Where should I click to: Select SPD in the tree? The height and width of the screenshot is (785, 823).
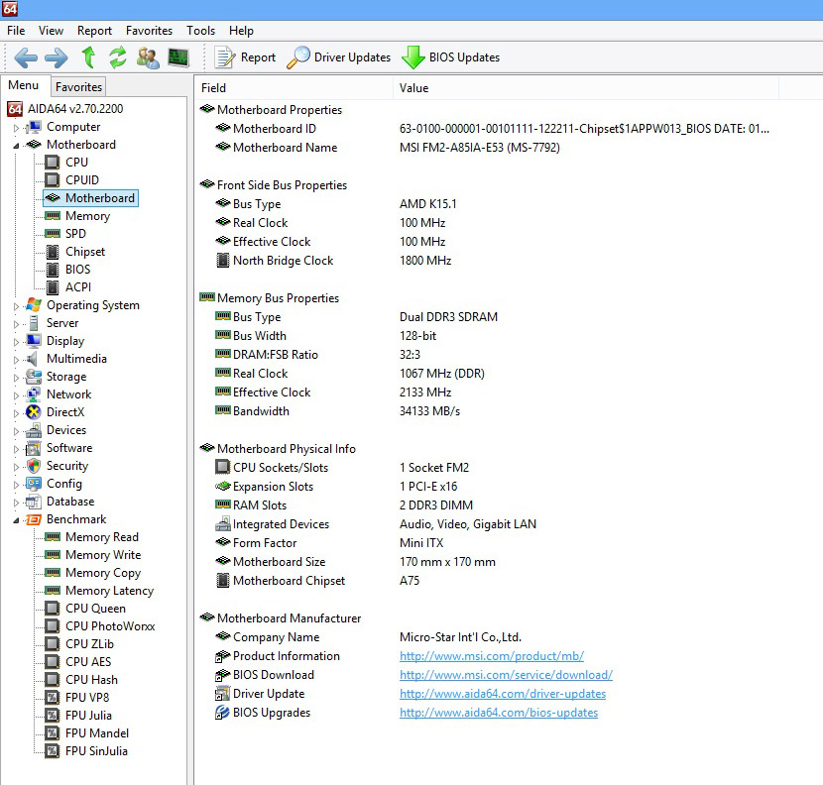(65, 234)
